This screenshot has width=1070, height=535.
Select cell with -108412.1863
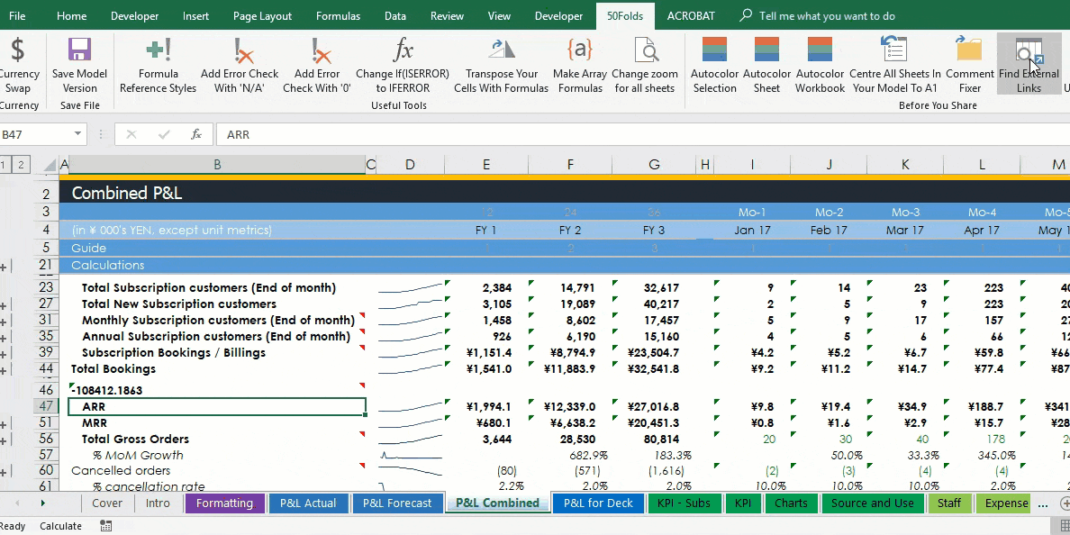click(x=217, y=390)
